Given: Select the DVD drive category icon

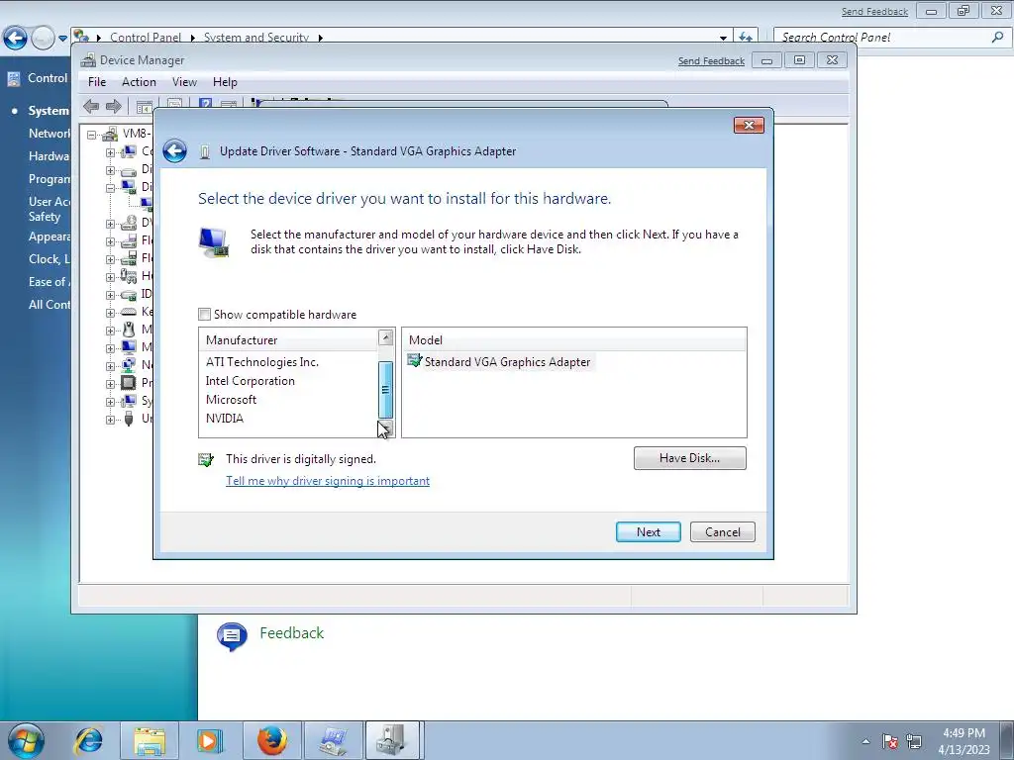Looking at the screenshot, I should coord(129,223).
